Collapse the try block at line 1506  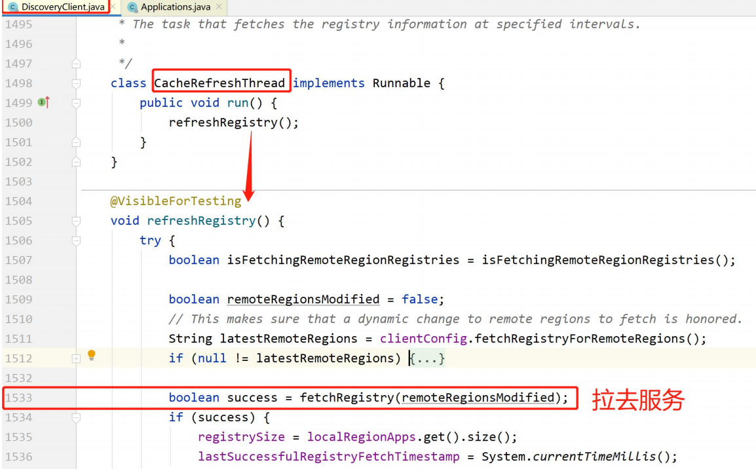coord(76,240)
